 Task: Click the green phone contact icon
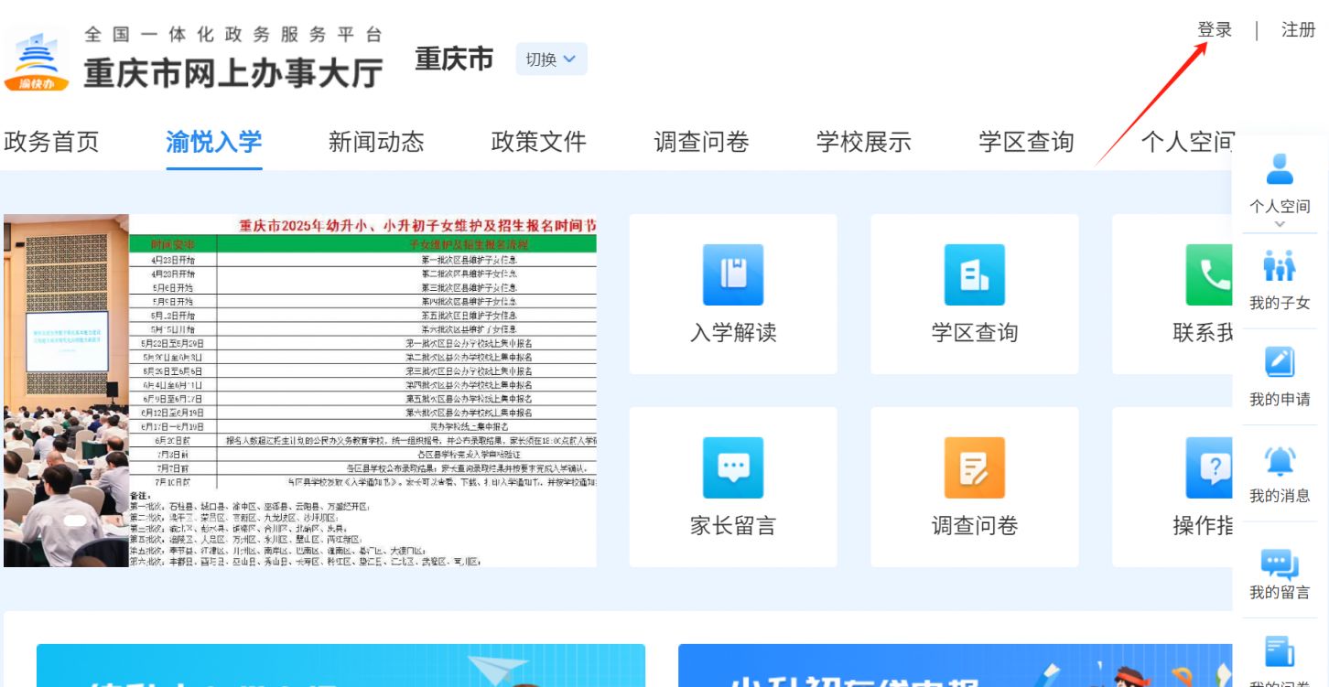point(1209,274)
